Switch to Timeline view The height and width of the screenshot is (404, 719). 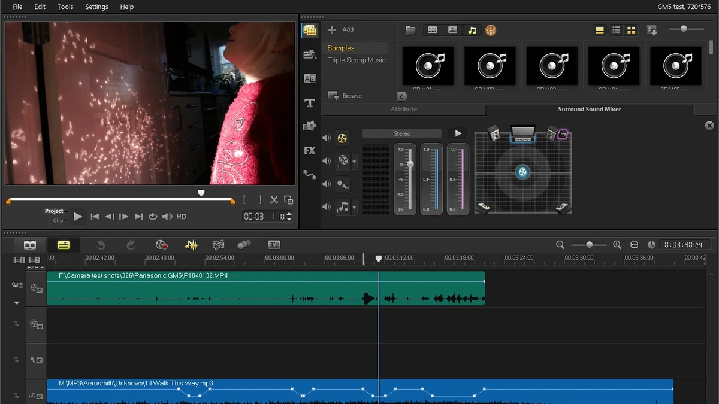click(x=64, y=245)
